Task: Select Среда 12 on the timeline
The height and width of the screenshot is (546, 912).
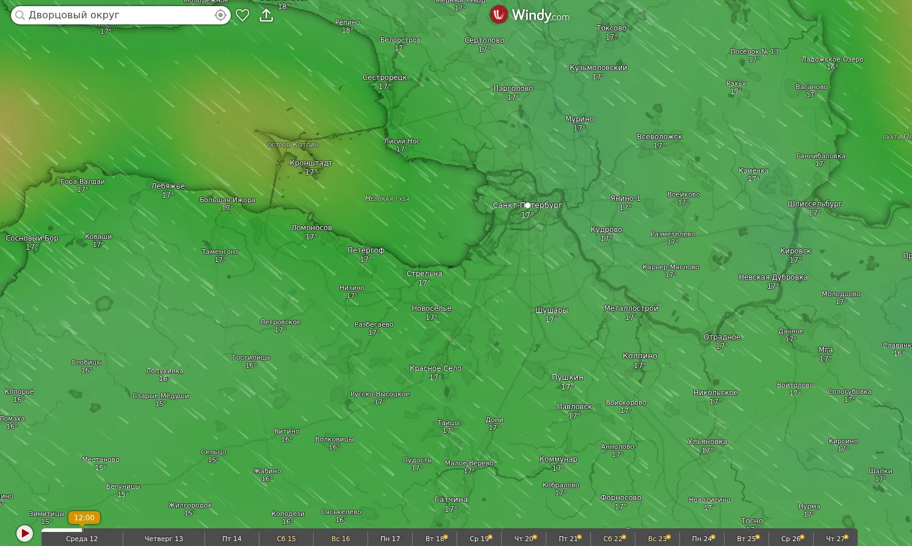Action: [x=82, y=539]
